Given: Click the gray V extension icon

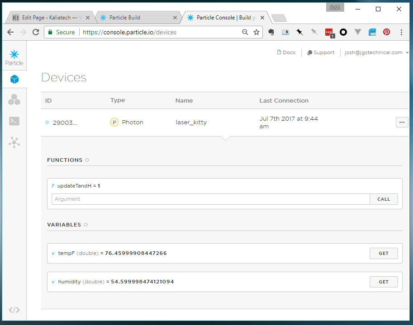Looking at the screenshot, I should point(357,32).
